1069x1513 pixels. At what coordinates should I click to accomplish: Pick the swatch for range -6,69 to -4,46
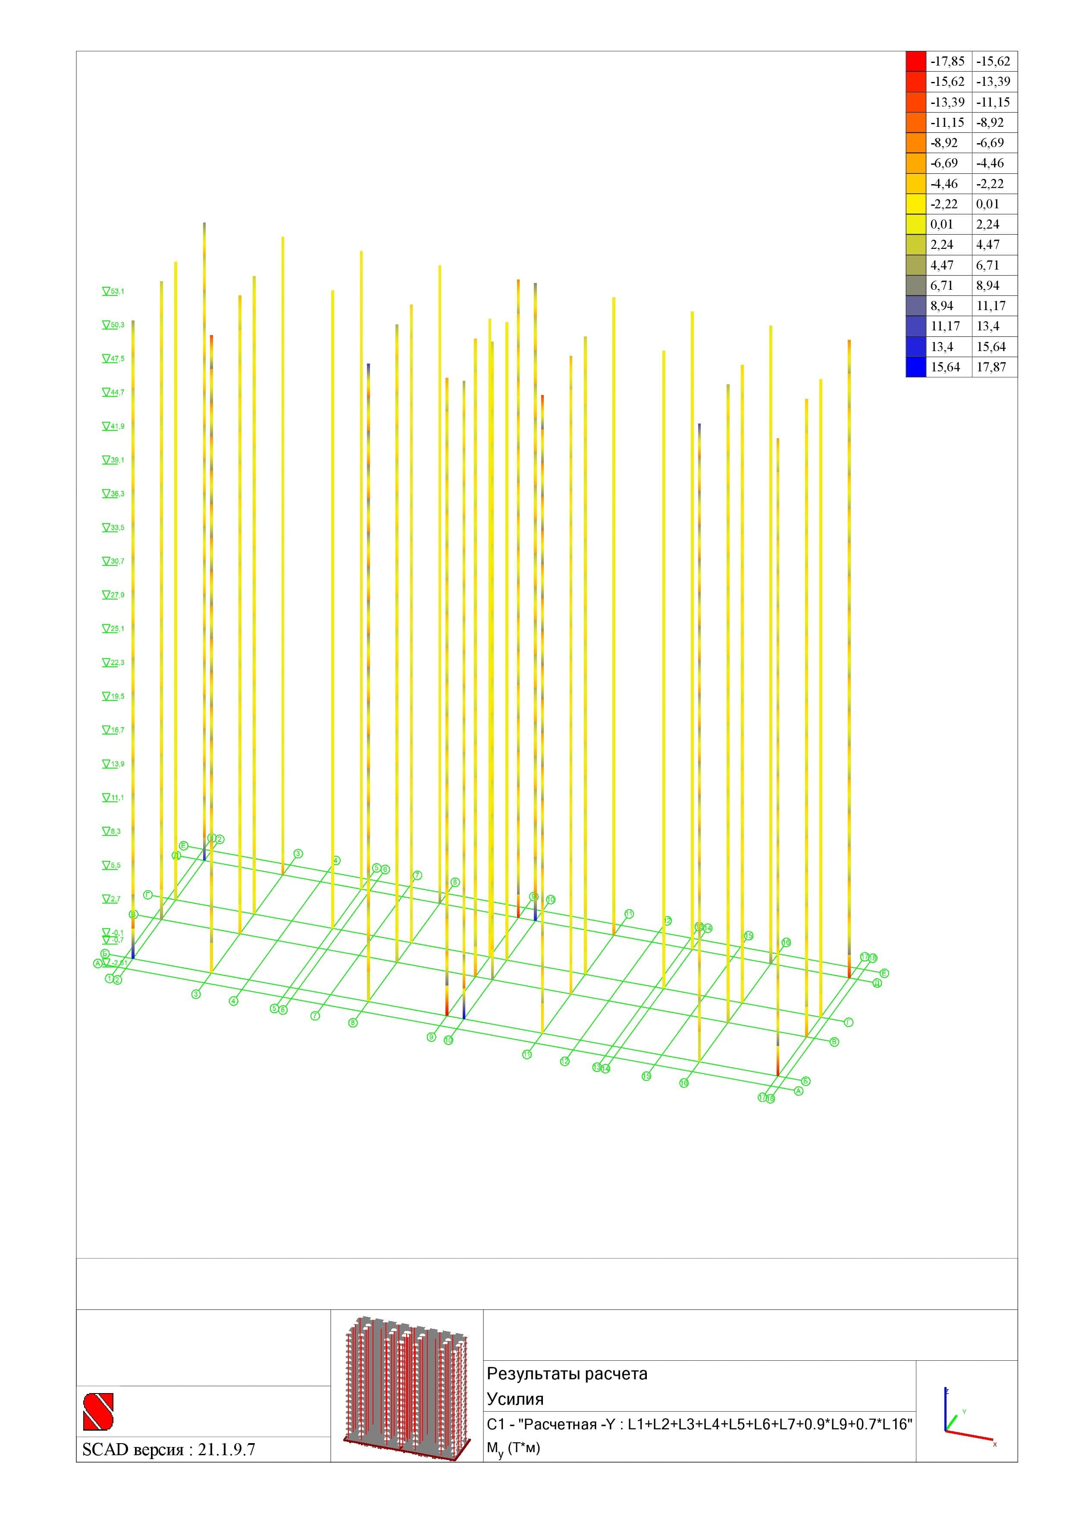(915, 163)
